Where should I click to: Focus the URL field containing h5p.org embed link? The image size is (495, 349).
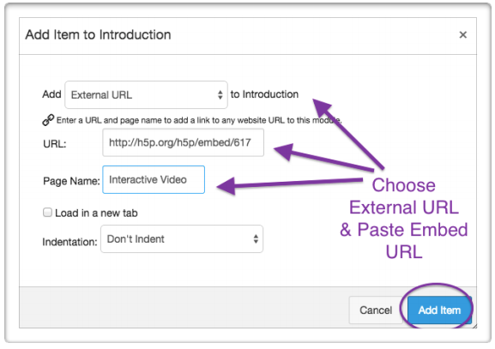point(183,142)
